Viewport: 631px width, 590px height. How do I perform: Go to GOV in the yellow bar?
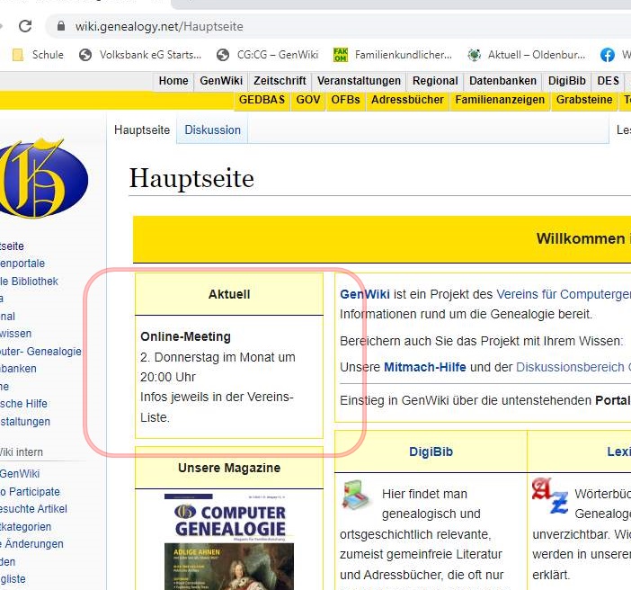point(308,100)
